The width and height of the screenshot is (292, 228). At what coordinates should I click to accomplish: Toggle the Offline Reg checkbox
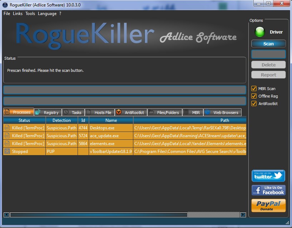point(254,96)
